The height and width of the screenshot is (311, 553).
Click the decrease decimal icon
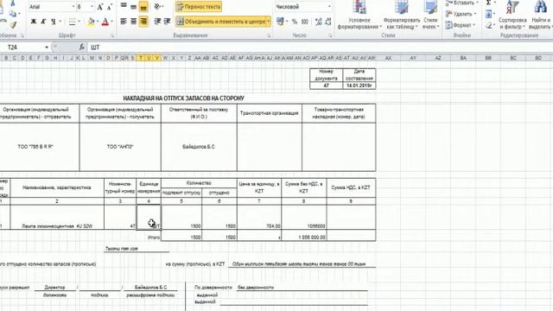pyautogui.click(x=328, y=22)
